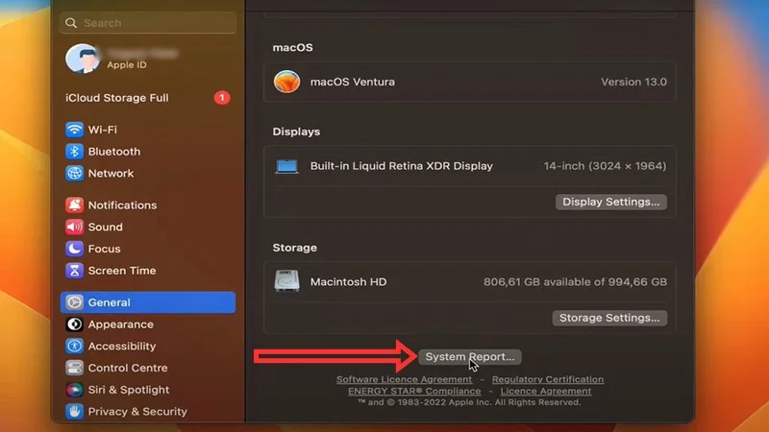Click the search magnifier icon
769x432 pixels.
pos(71,23)
